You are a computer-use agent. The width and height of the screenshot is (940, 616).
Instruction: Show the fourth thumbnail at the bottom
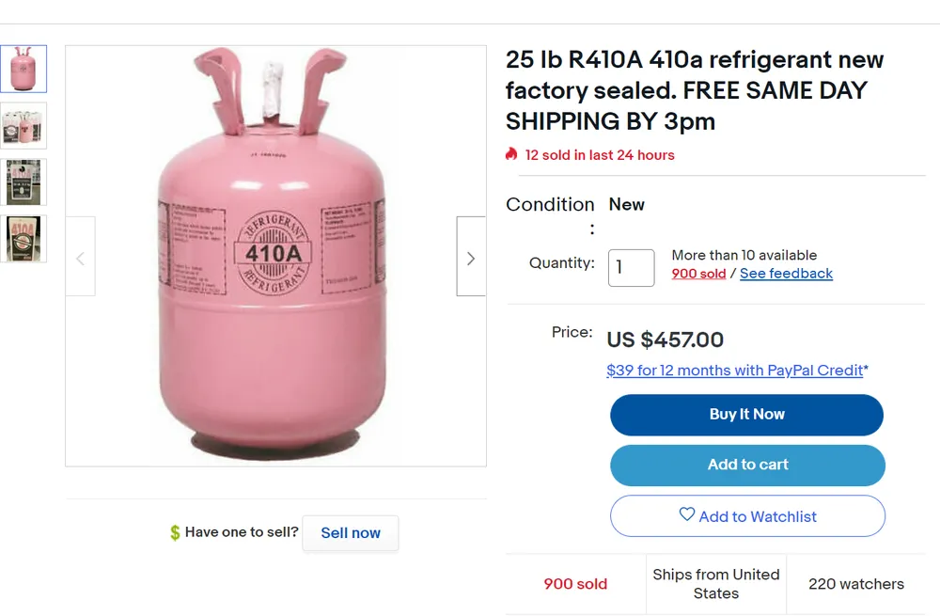pyautogui.click(x=23, y=238)
